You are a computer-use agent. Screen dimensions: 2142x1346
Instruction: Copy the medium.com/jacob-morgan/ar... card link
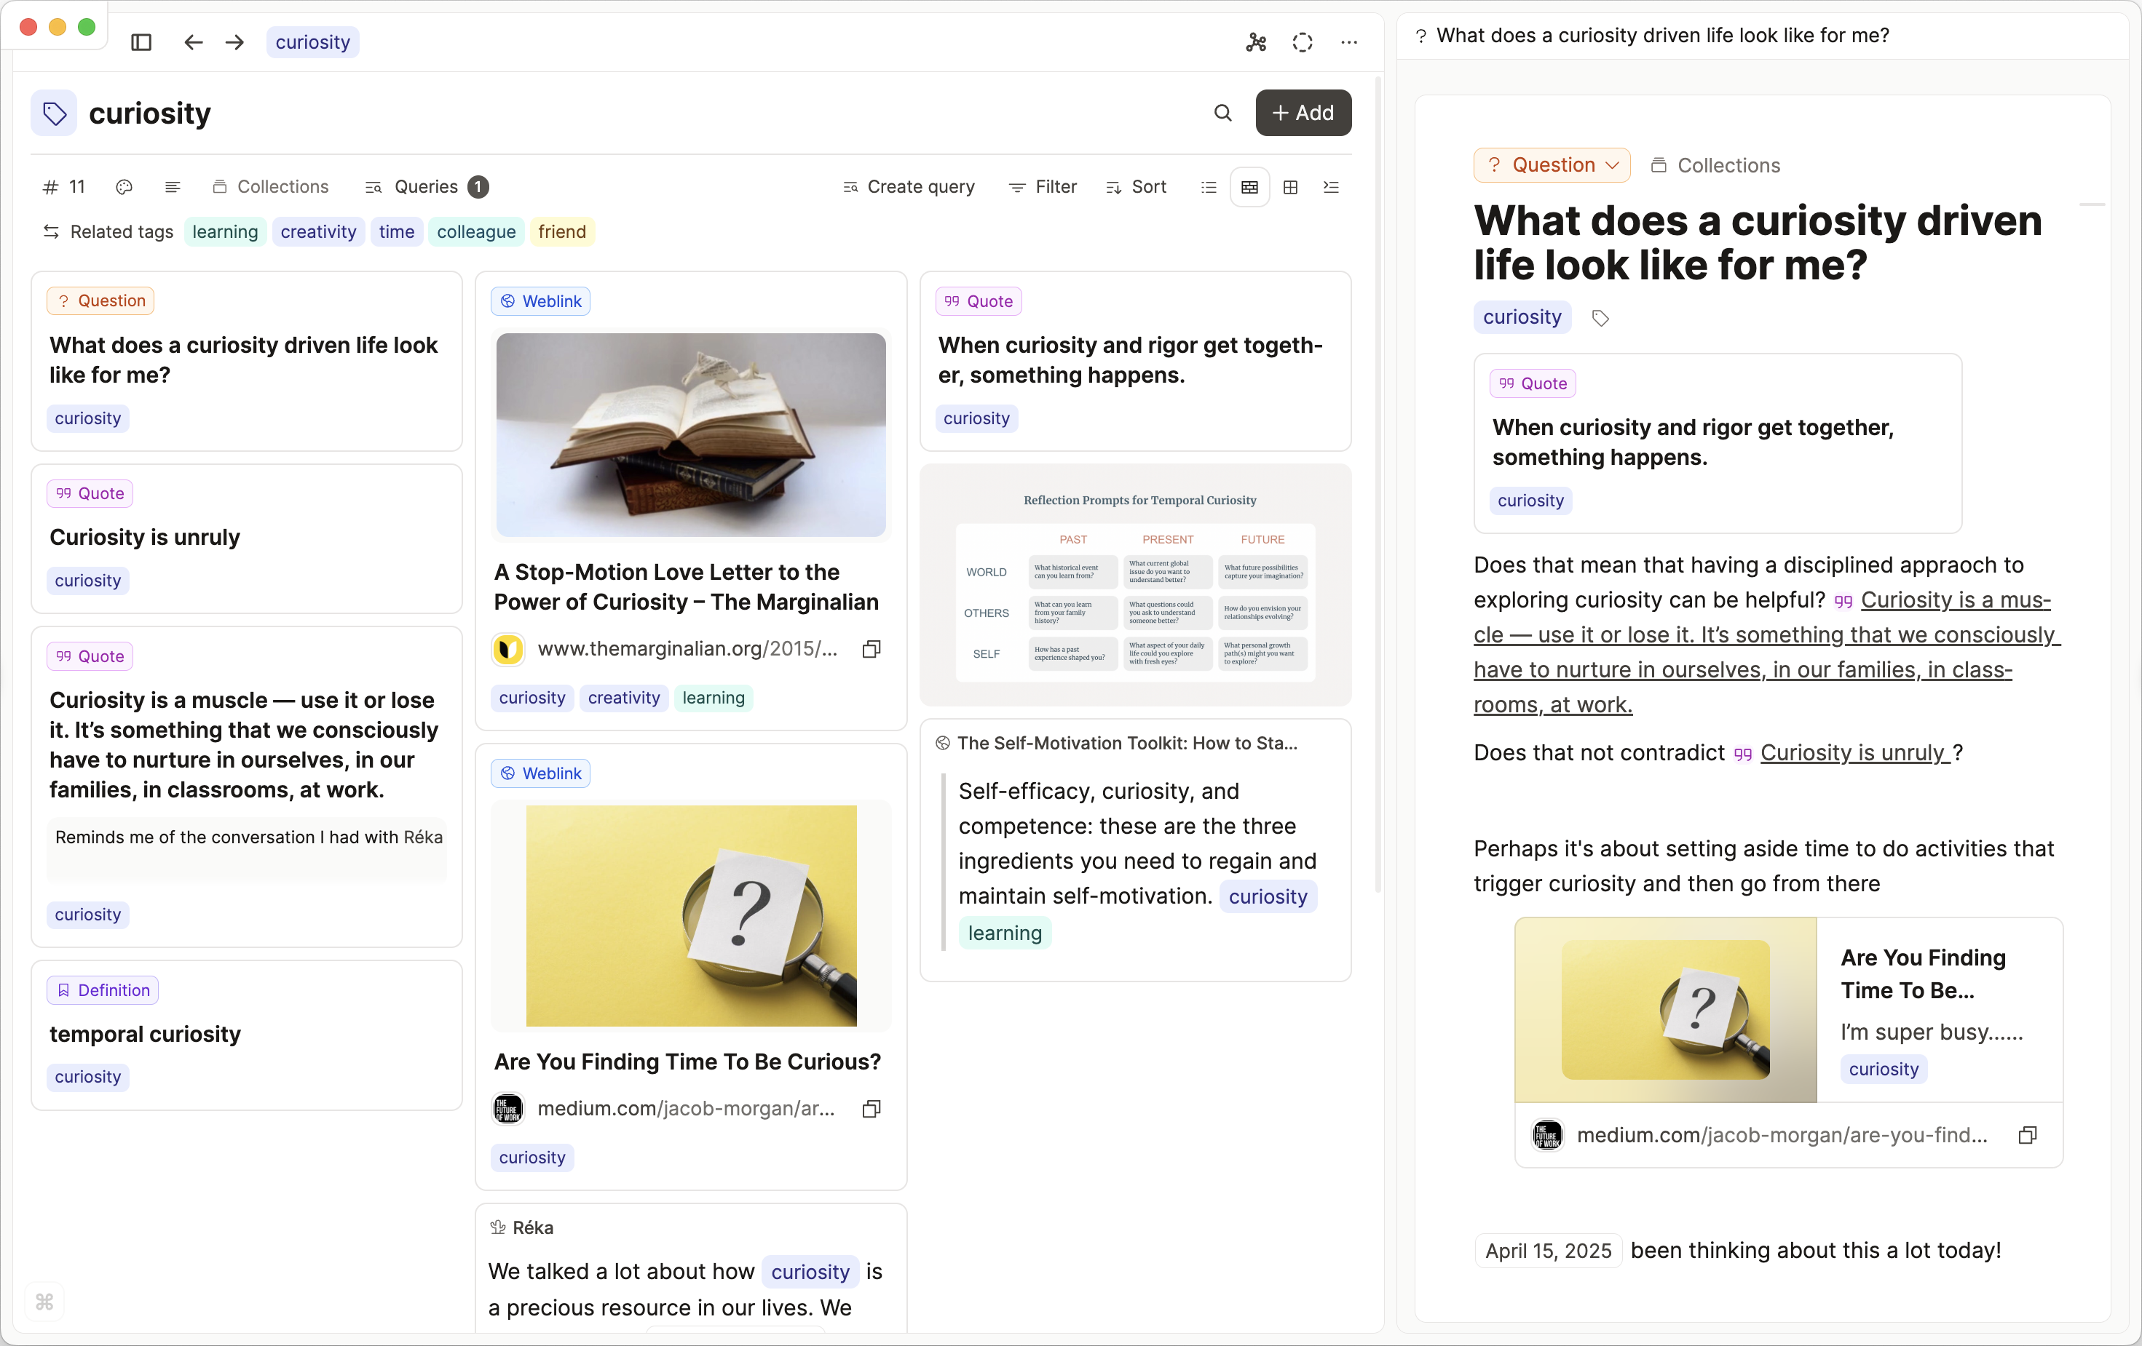871,1109
